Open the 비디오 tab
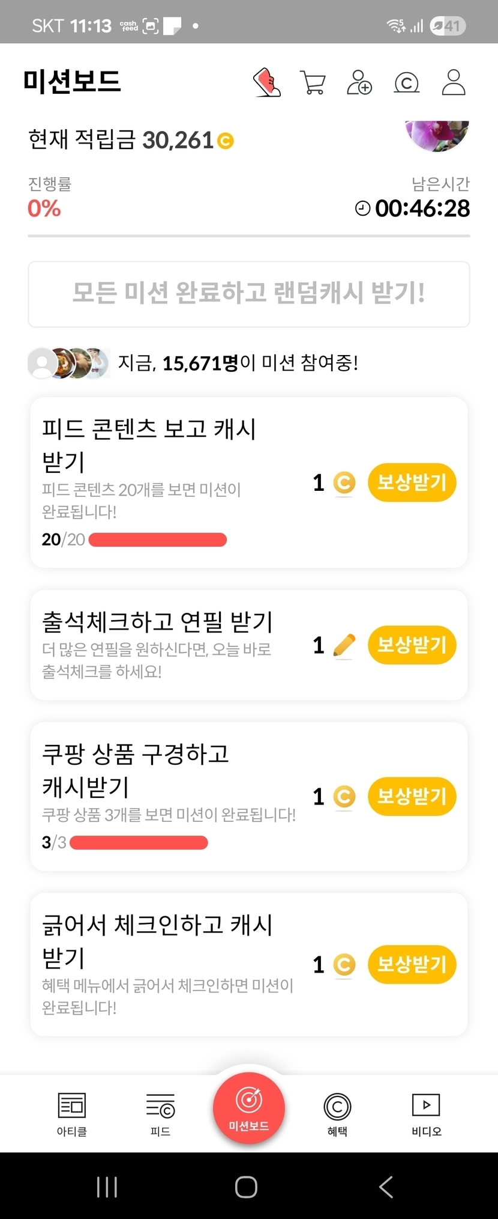The height and width of the screenshot is (1219, 498). point(426,1114)
